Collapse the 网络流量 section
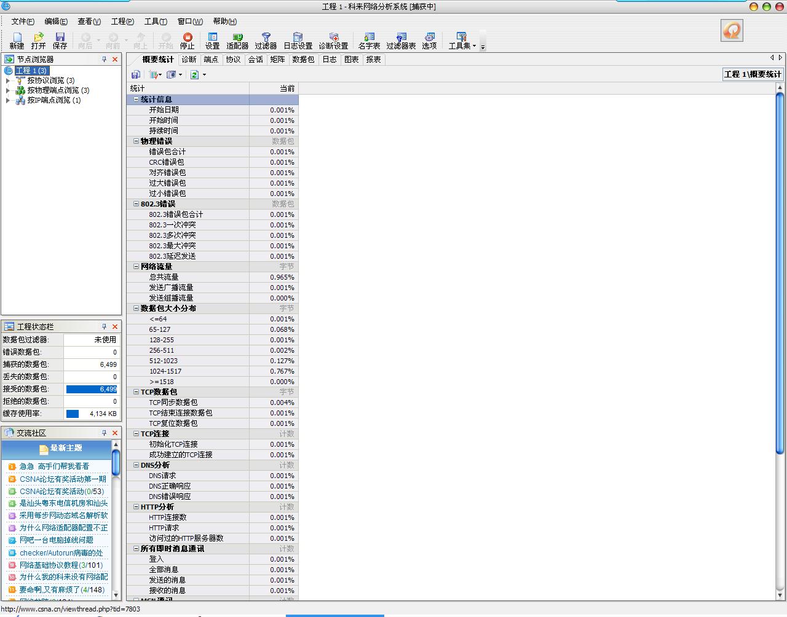This screenshot has width=787, height=617. (x=136, y=267)
